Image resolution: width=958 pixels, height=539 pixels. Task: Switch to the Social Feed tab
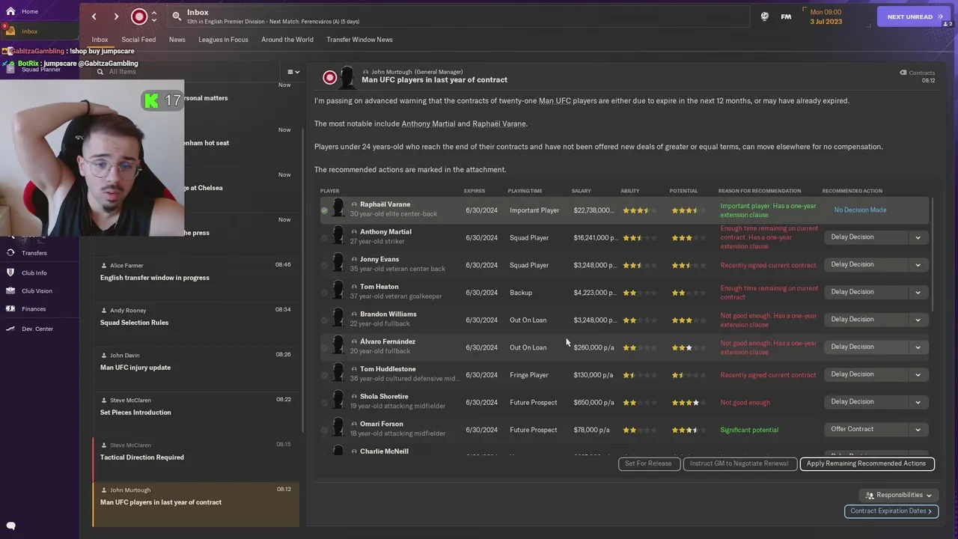point(138,40)
